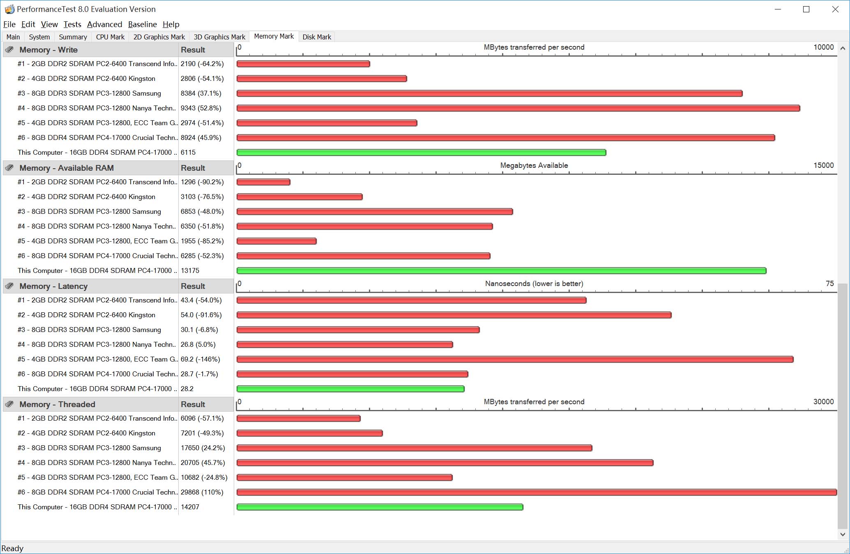Open the Baseline menu
The width and height of the screenshot is (850, 554).
[x=142, y=24]
